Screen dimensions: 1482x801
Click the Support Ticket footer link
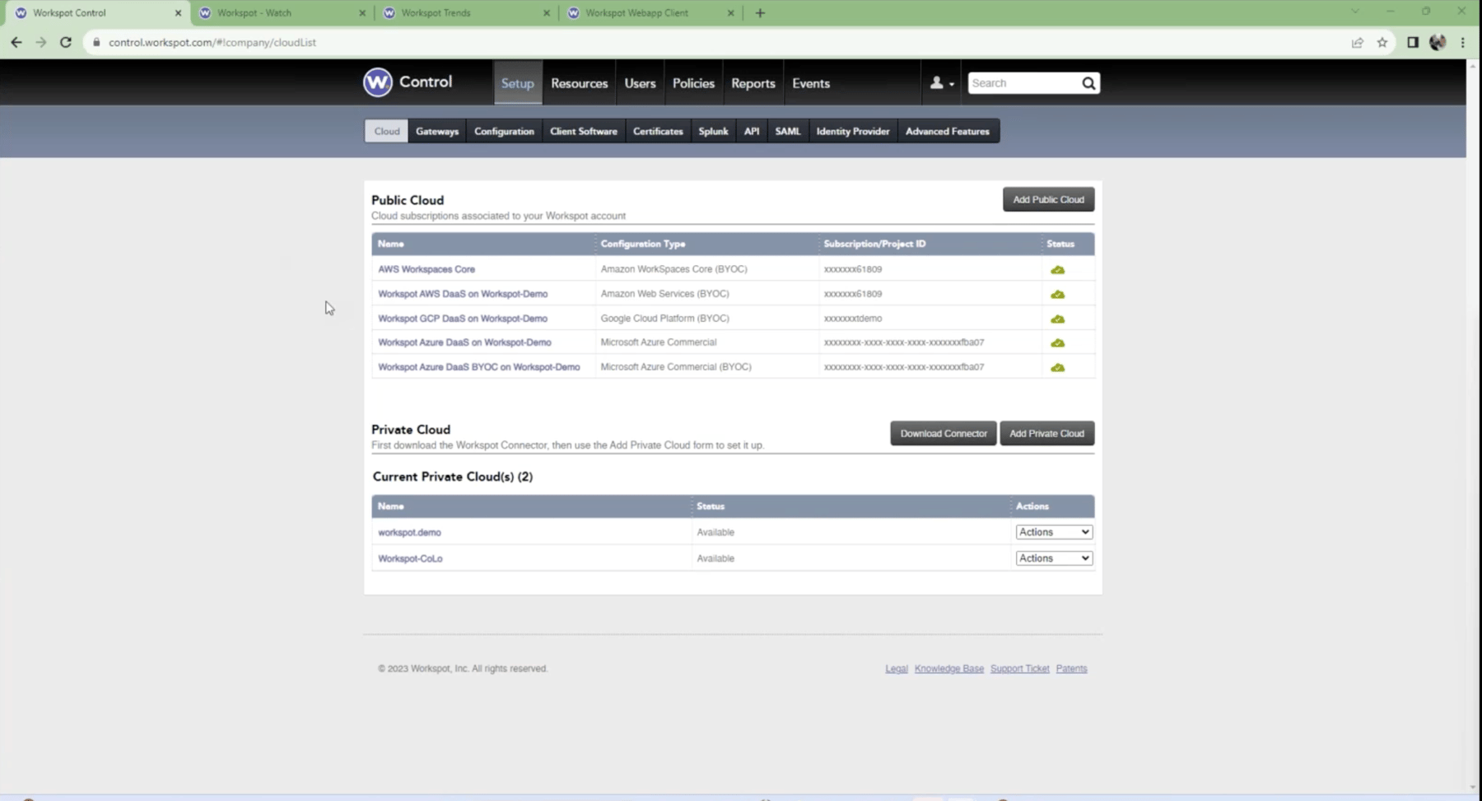tap(1020, 668)
